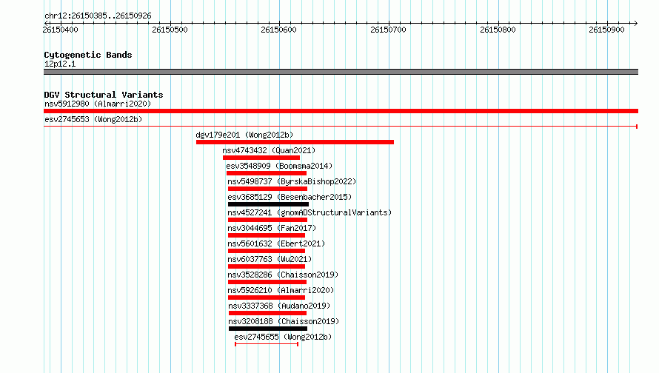Click variant label esv3685129 (Besenbacher2015)

[290, 197]
